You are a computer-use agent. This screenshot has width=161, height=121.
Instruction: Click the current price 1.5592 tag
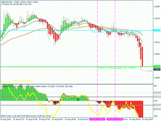157,69
